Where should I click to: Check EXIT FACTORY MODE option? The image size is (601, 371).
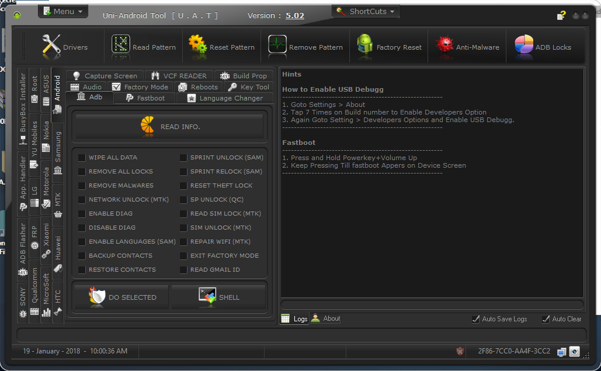183,256
